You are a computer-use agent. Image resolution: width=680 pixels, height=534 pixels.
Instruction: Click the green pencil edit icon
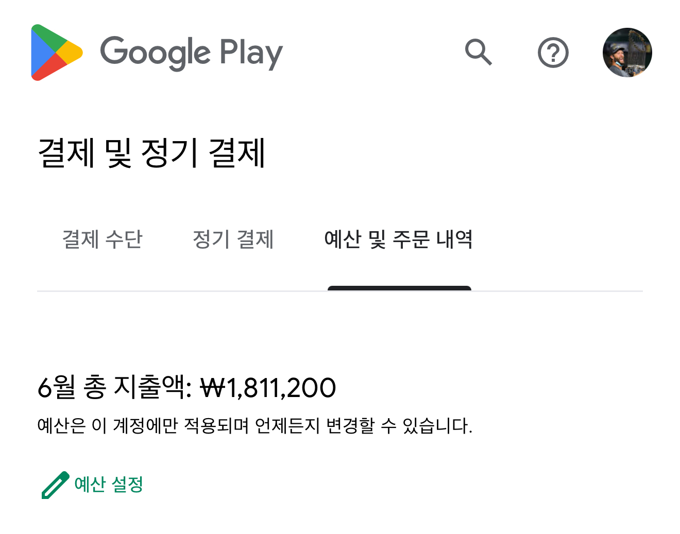[55, 485]
